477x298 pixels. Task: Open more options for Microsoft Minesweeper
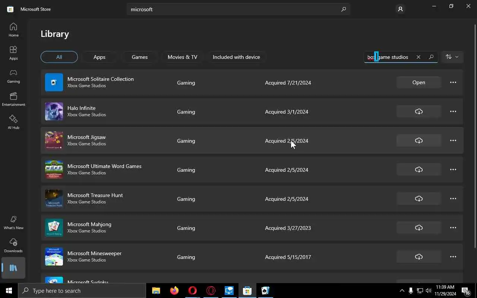click(x=453, y=257)
